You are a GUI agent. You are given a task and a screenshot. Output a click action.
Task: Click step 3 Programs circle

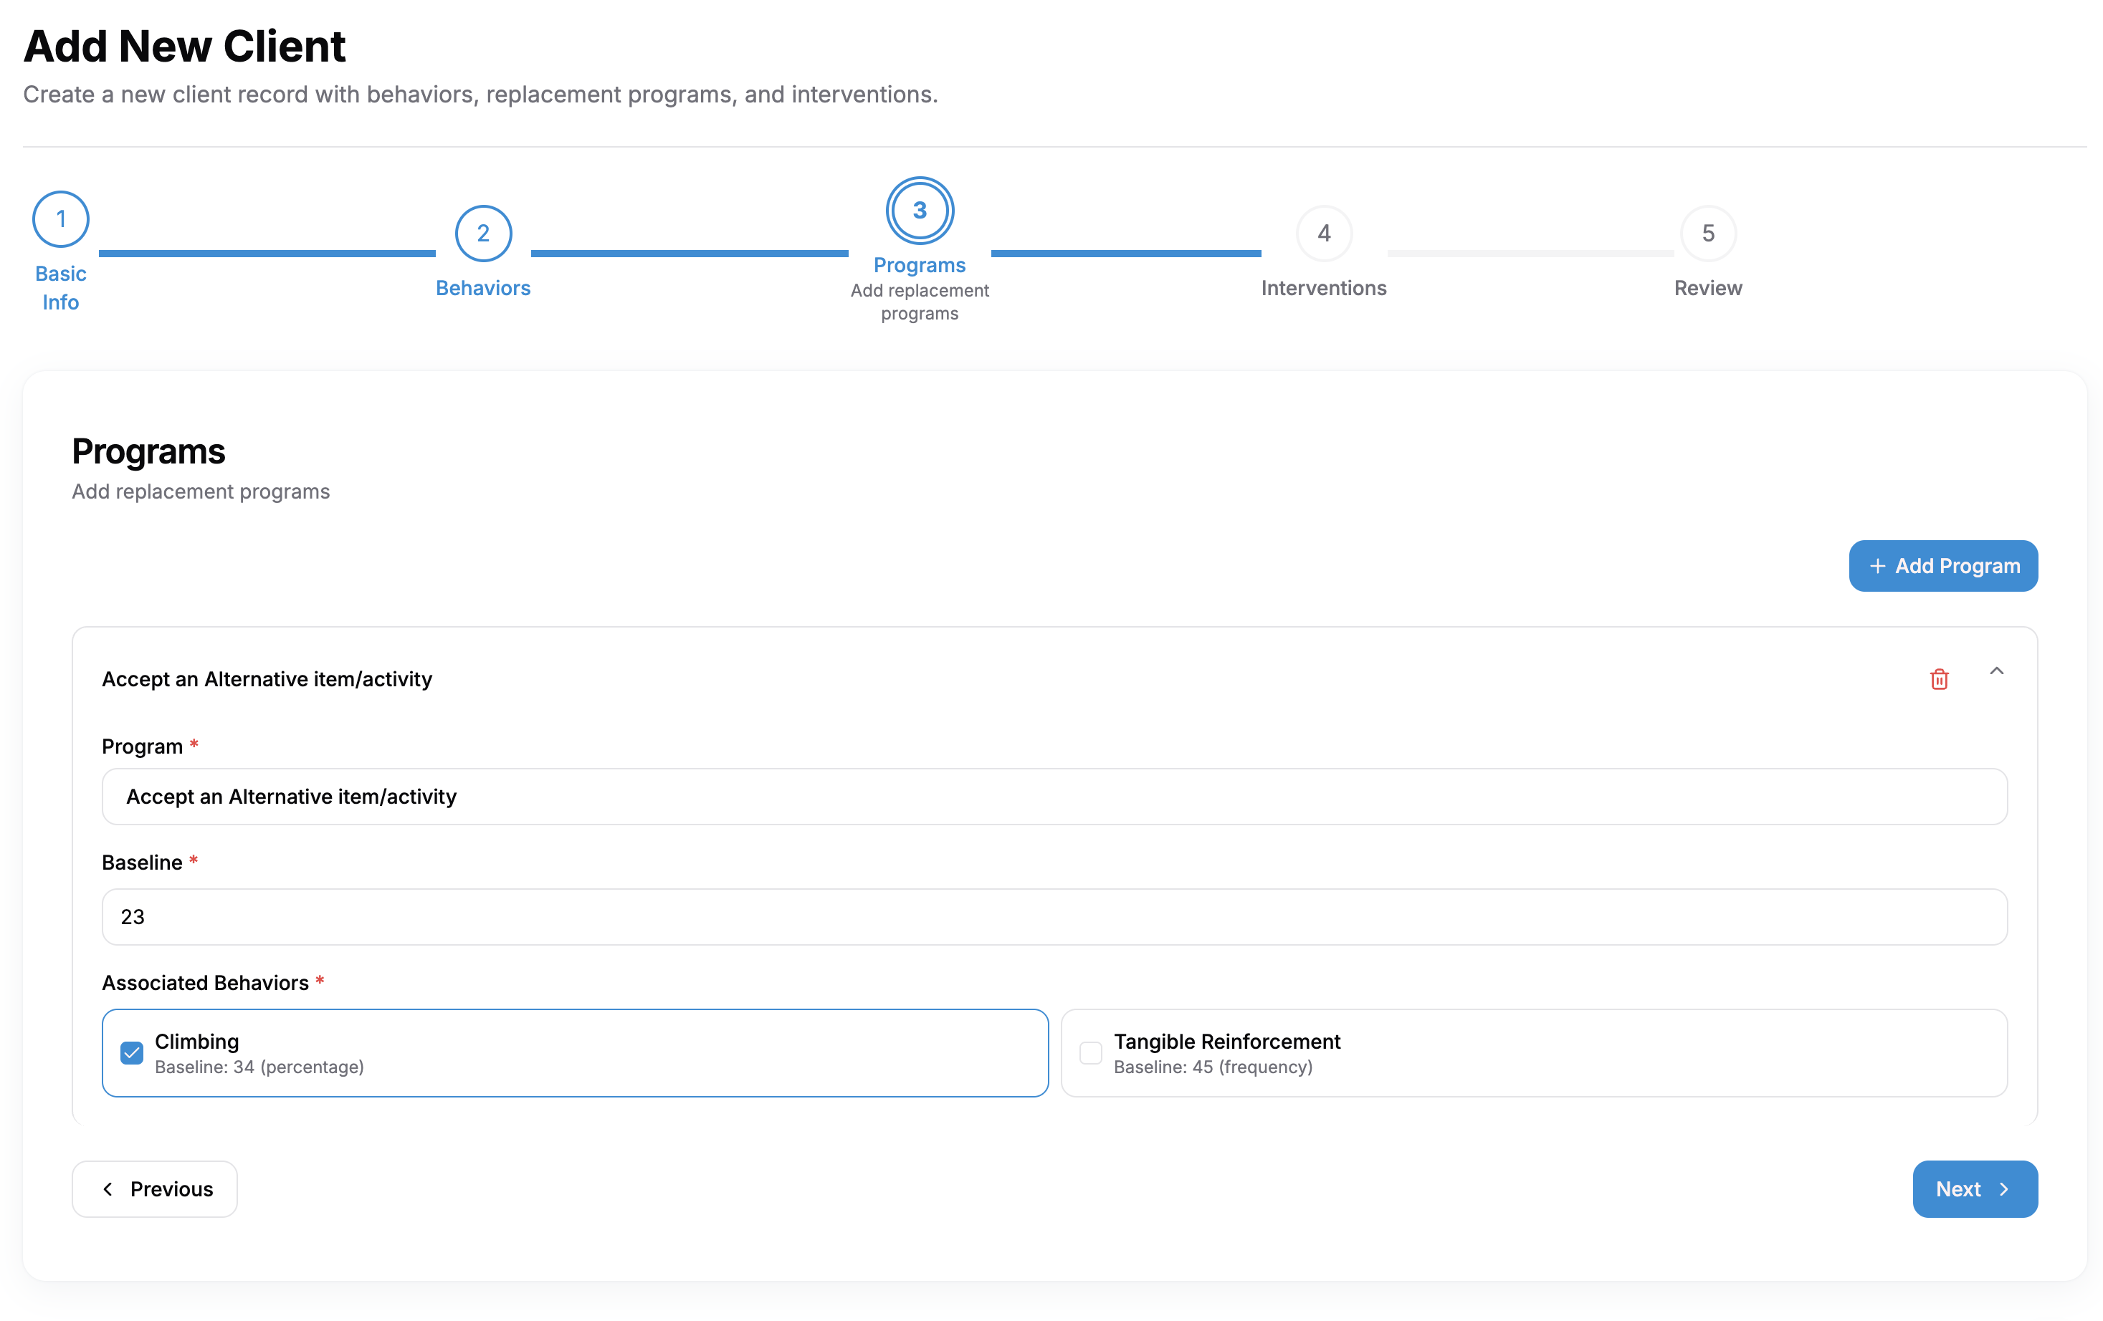(x=920, y=211)
